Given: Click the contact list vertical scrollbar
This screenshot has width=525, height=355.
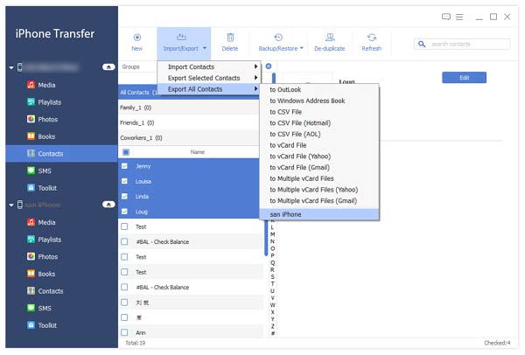Looking at the screenshot, I should [266, 240].
